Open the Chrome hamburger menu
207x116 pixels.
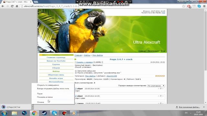coord(204,6)
